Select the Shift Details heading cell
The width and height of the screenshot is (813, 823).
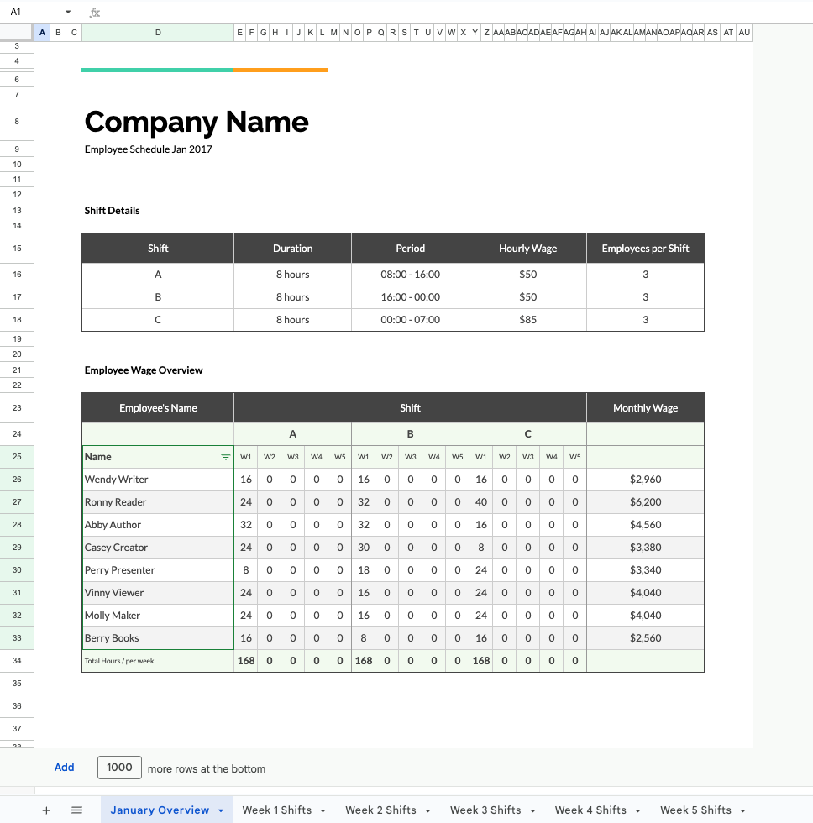point(112,211)
